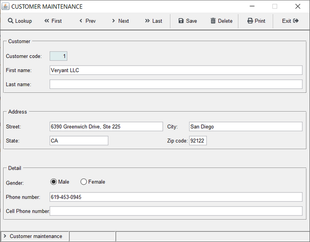Move to the Next record
The width and height of the screenshot is (310, 242).
120,21
